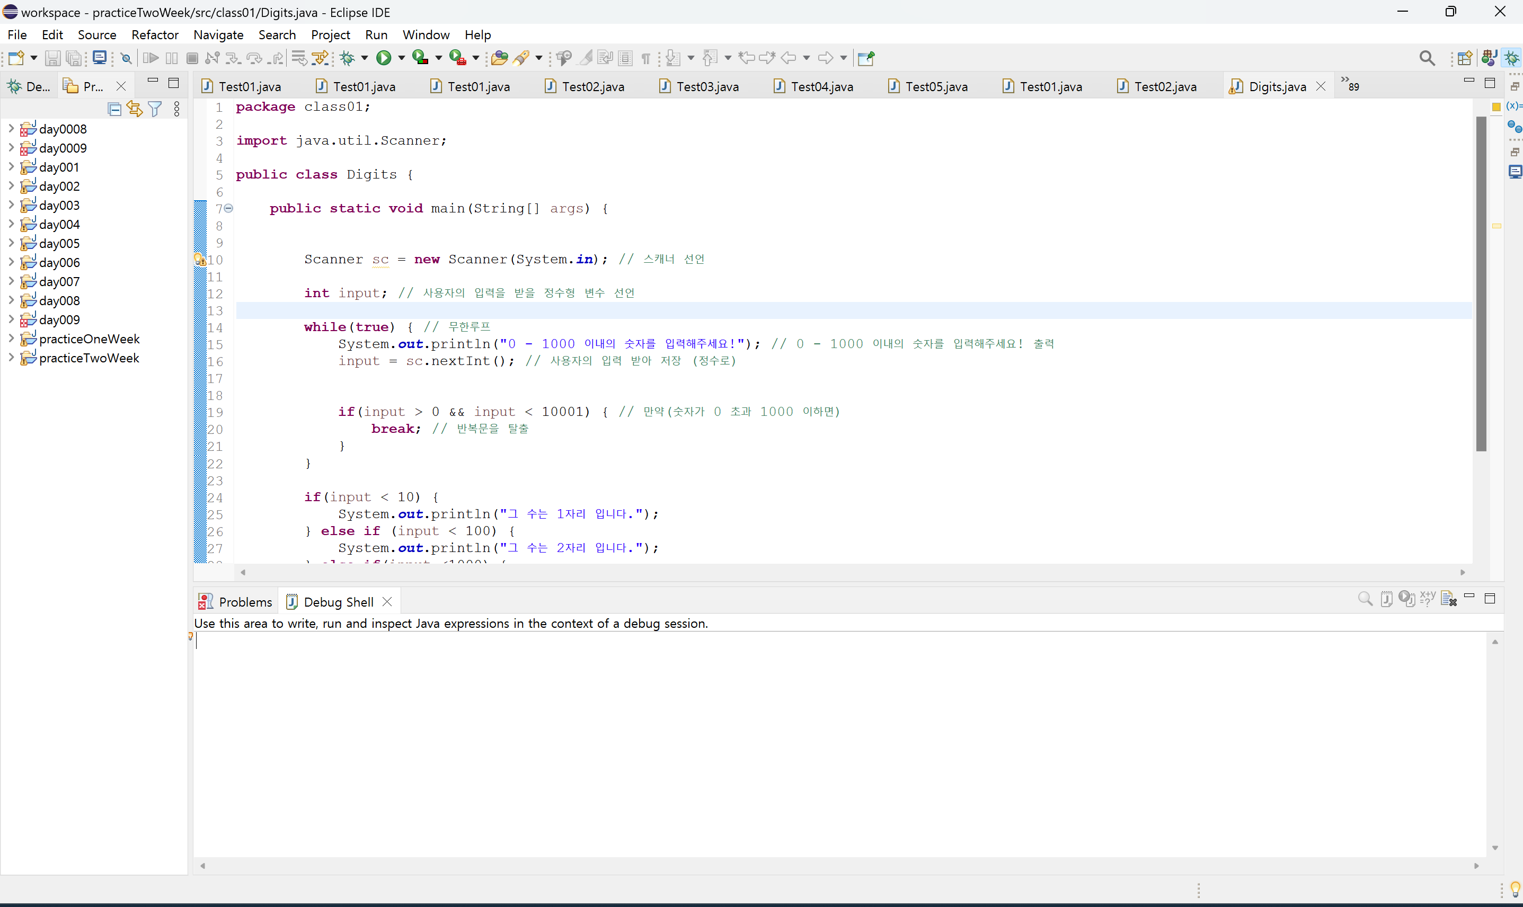1523x907 pixels.
Task: Open the New wizard icon
Action: [16, 58]
